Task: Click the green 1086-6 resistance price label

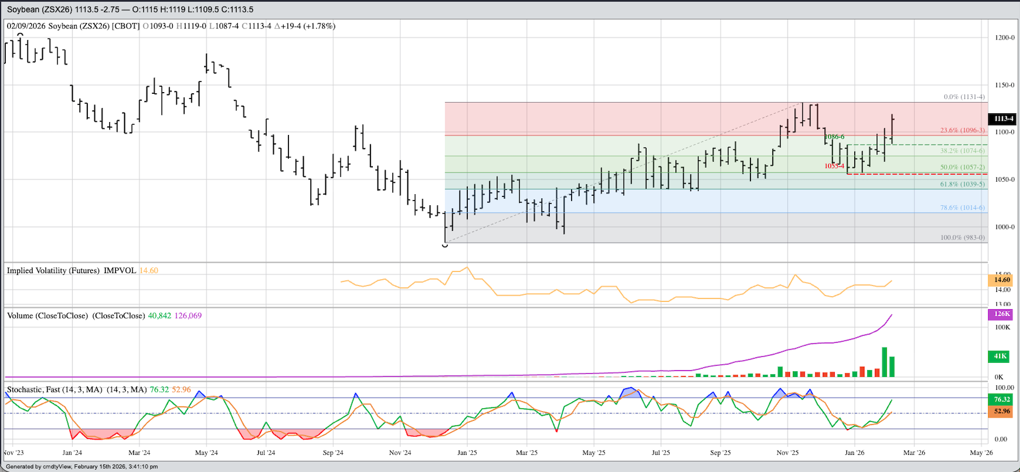Action: (x=834, y=137)
